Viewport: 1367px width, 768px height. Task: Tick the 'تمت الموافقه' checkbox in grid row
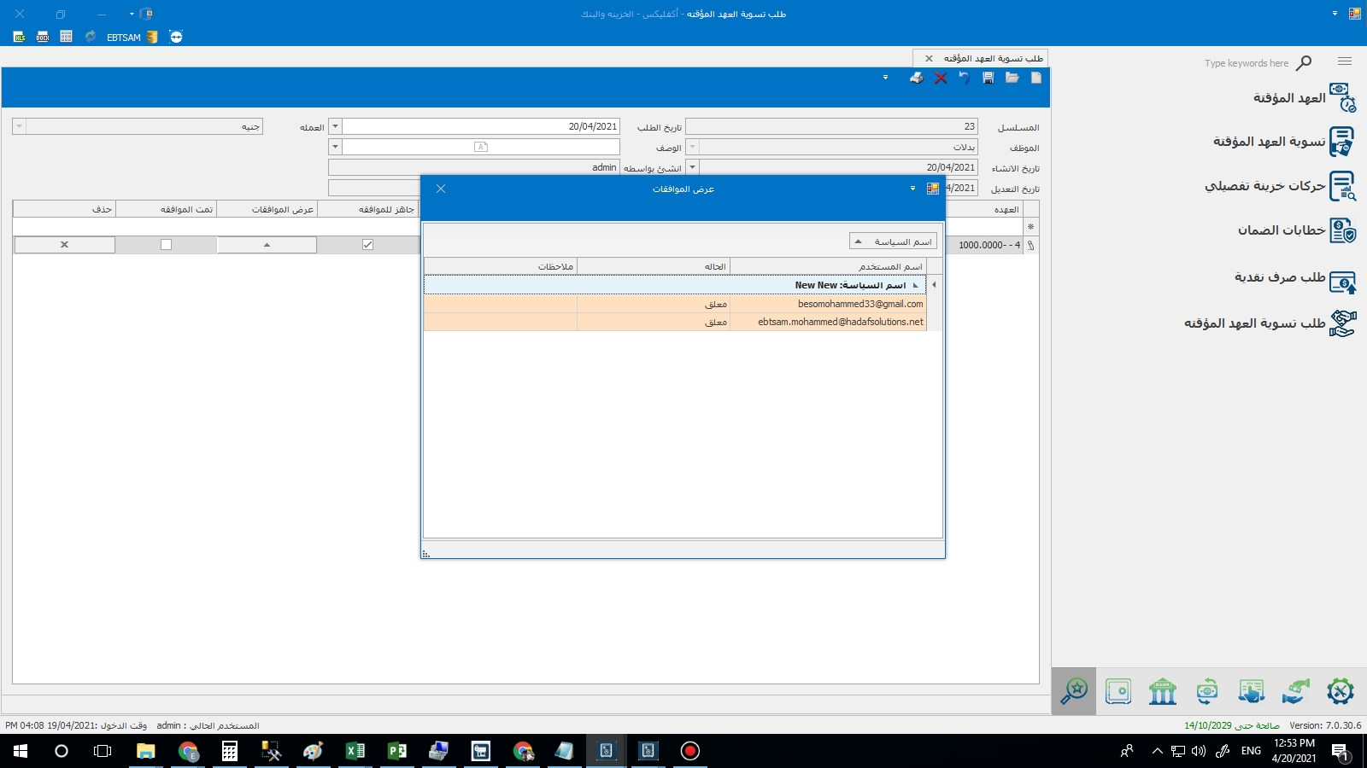[167, 245]
